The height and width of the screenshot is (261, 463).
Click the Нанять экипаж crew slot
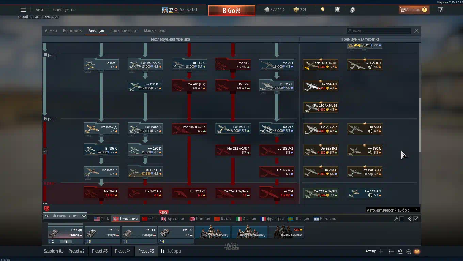(286, 232)
